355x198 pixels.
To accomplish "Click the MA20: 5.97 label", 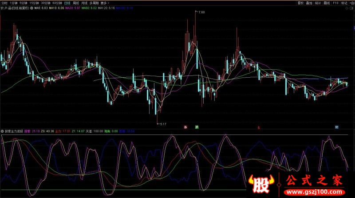I will coord(73,8).
